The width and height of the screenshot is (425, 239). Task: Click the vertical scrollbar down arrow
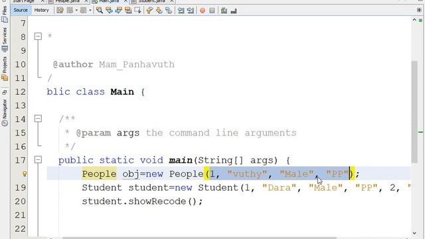click(x=414, y=233)
